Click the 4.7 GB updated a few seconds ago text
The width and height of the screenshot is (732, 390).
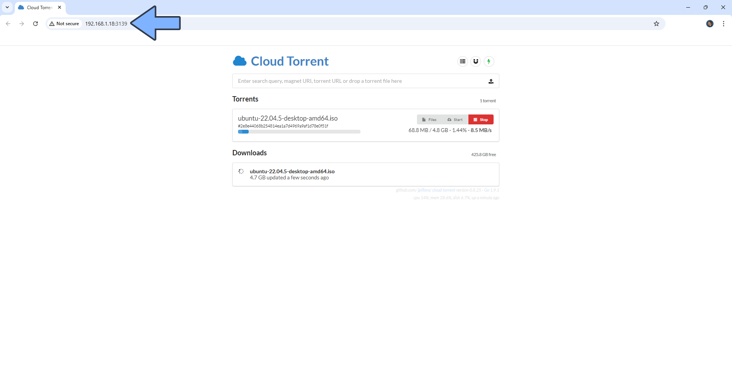pos(289,178)
